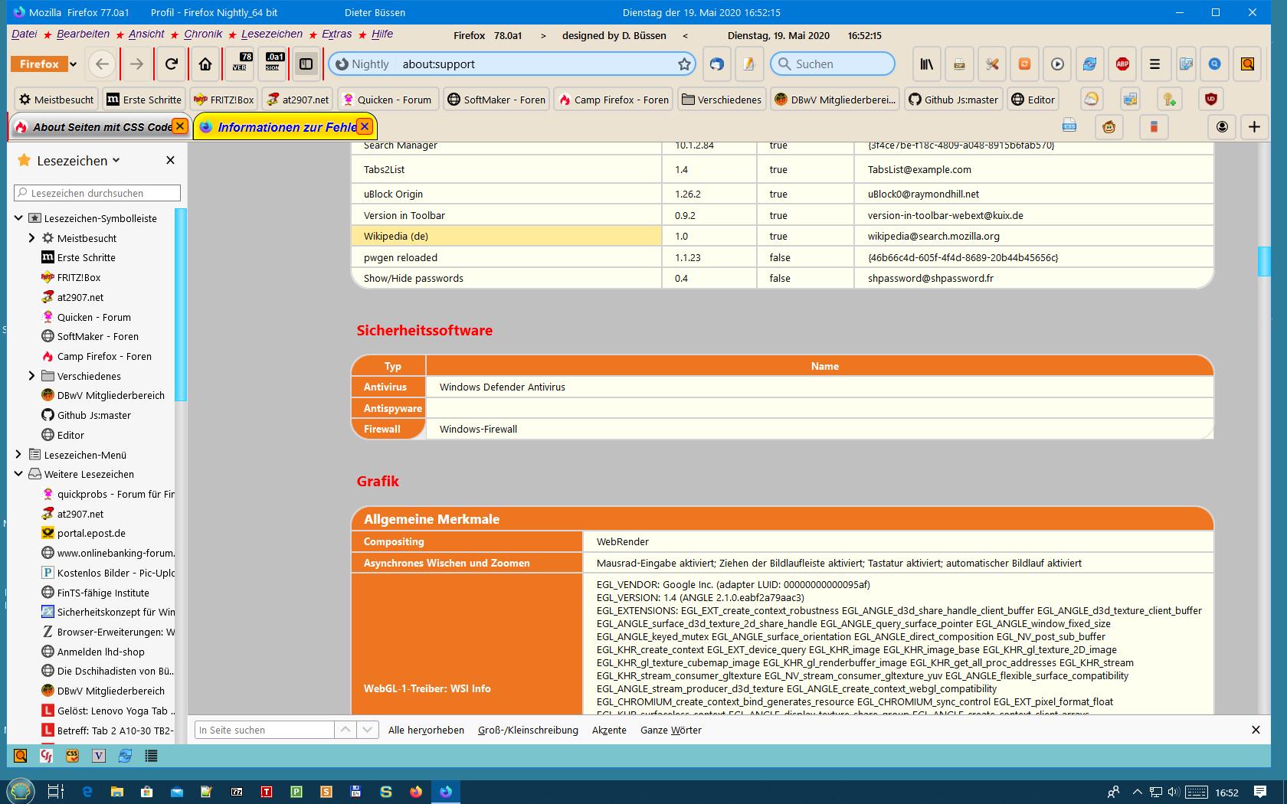Go to the home page
Viewport: 1287px width, 804px height.
205,64
